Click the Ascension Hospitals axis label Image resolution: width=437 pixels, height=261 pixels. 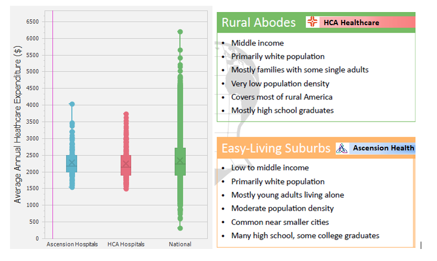(x=72, y=244)
